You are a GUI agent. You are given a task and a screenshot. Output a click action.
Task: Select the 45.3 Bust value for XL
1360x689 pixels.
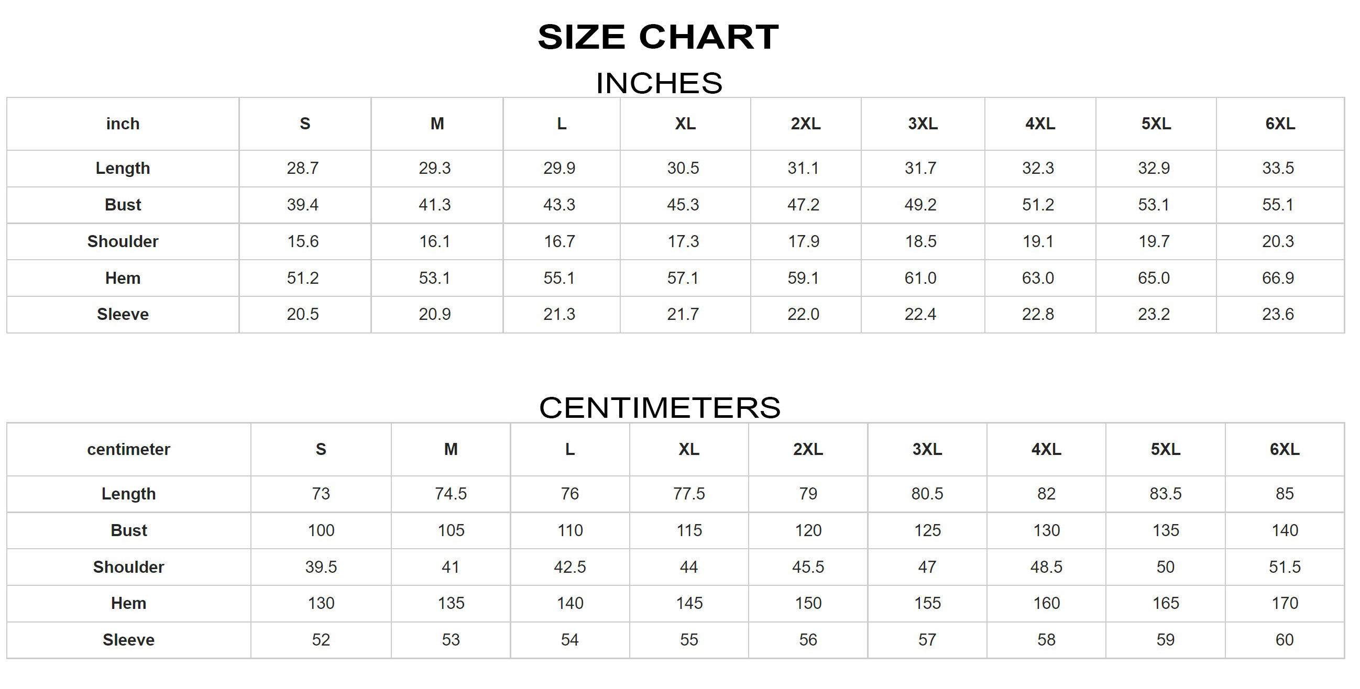[x=683, y=205]
